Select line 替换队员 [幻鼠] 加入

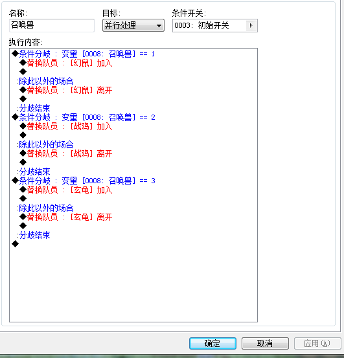point(66,63)
